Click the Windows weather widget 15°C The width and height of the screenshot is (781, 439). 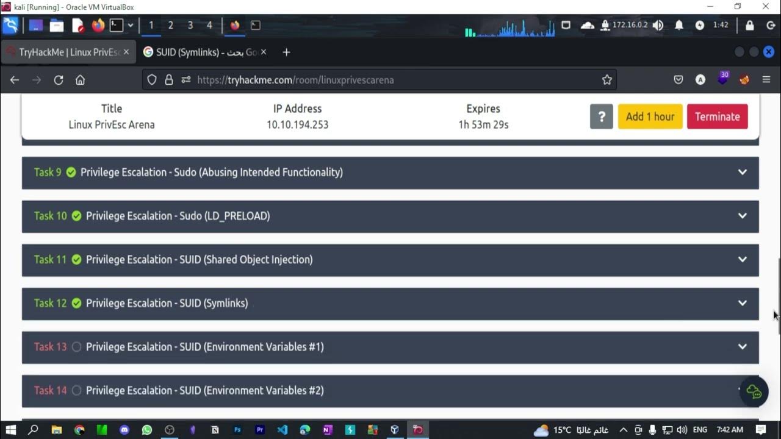570,430
